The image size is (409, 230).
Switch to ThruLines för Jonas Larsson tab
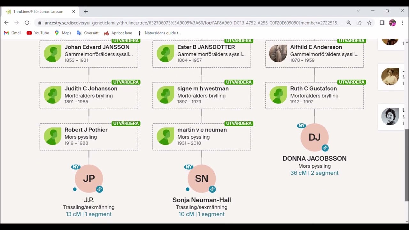pyautogui.click(x=38, y=11)
